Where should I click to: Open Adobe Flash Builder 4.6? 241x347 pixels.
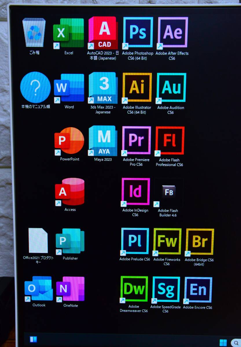tap(168, 193)
